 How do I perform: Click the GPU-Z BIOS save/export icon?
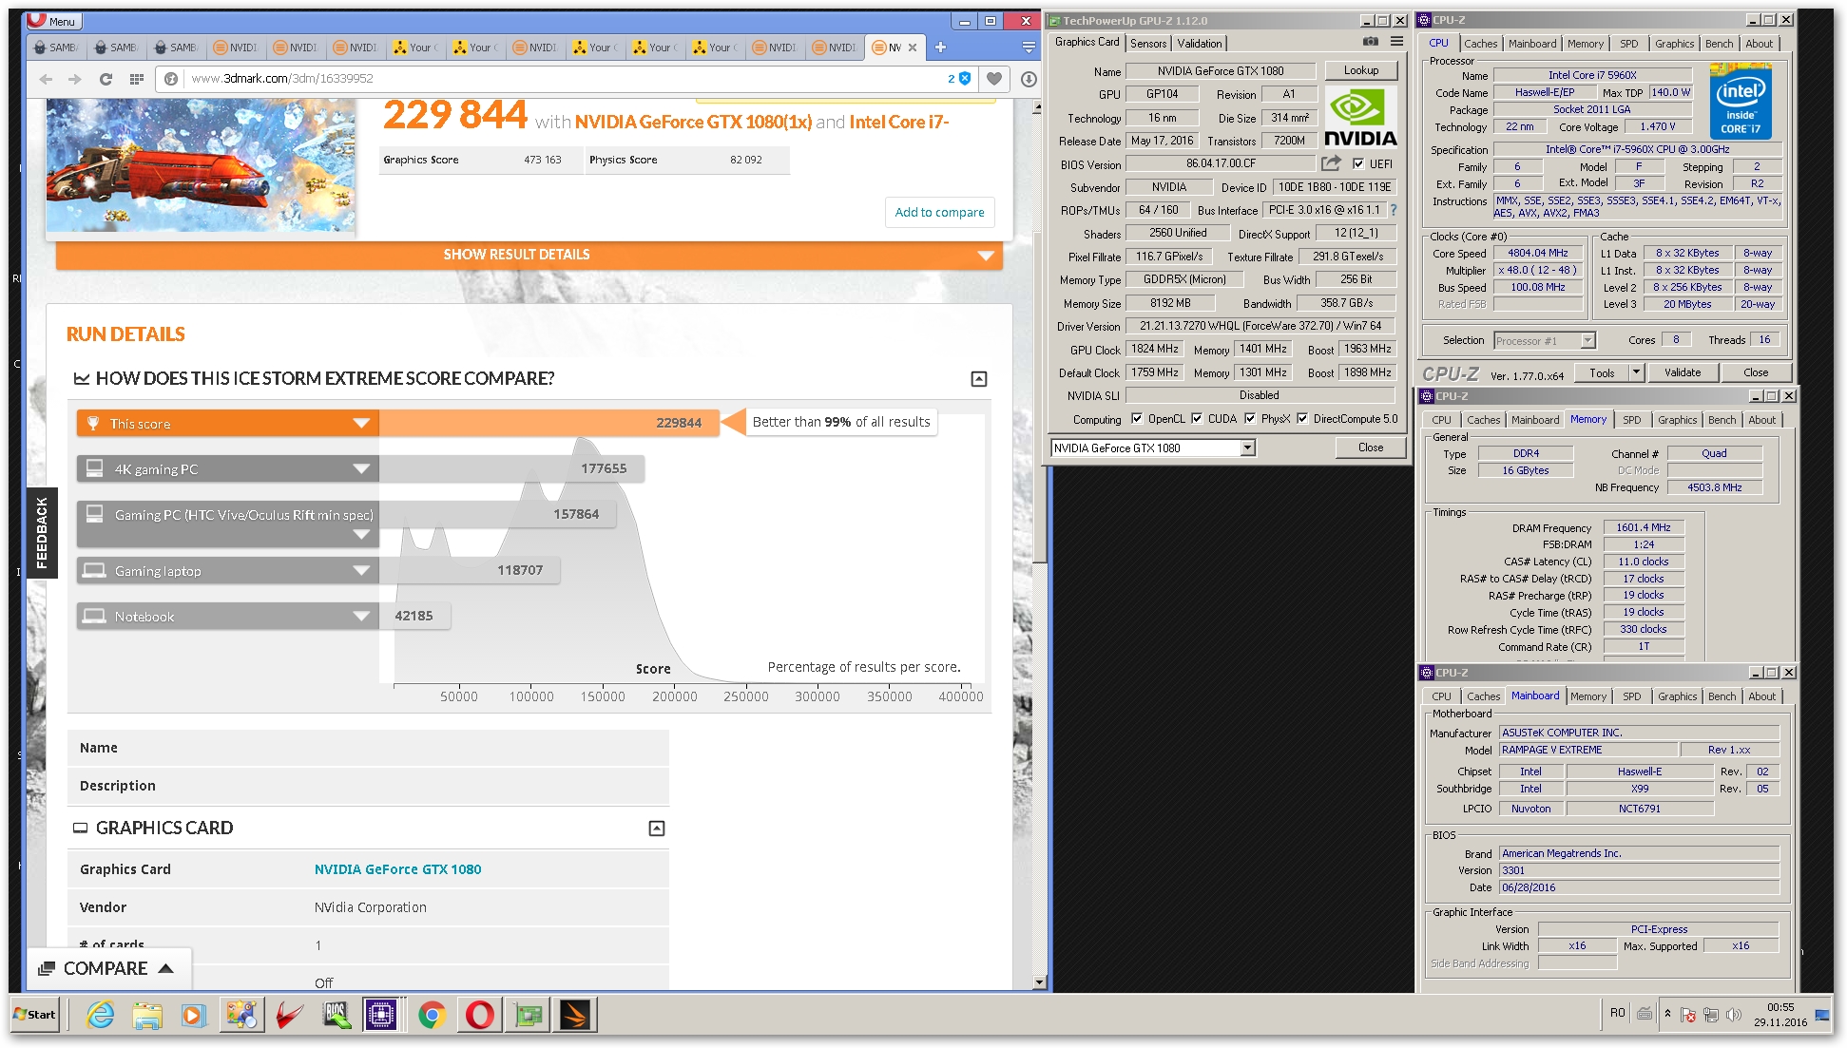pos(1331,163)
